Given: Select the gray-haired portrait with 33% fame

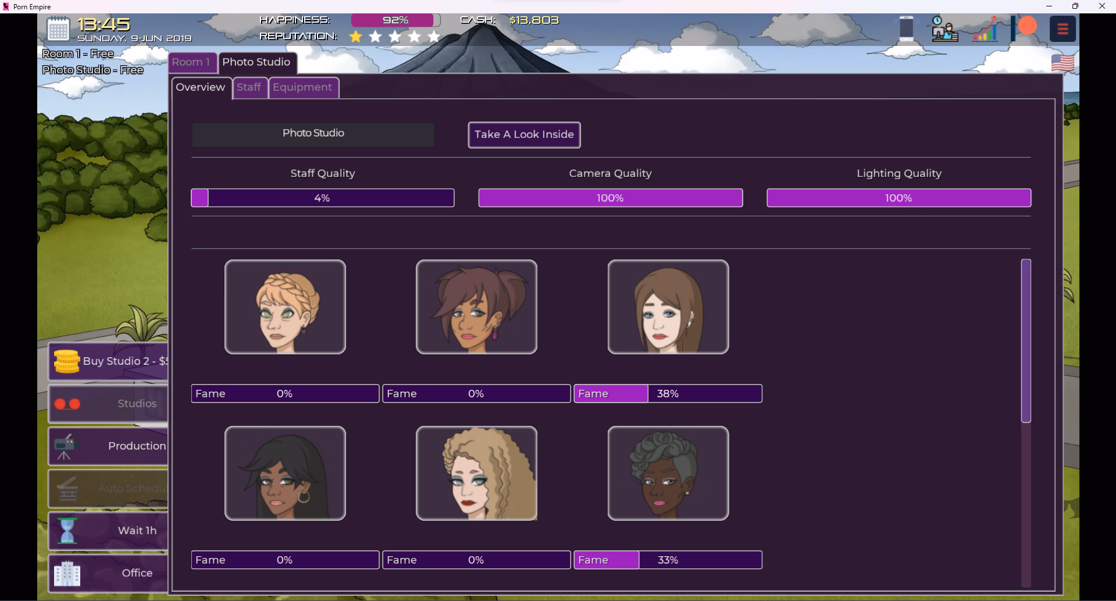Looking at the screenshot, I should coord(668,473).
